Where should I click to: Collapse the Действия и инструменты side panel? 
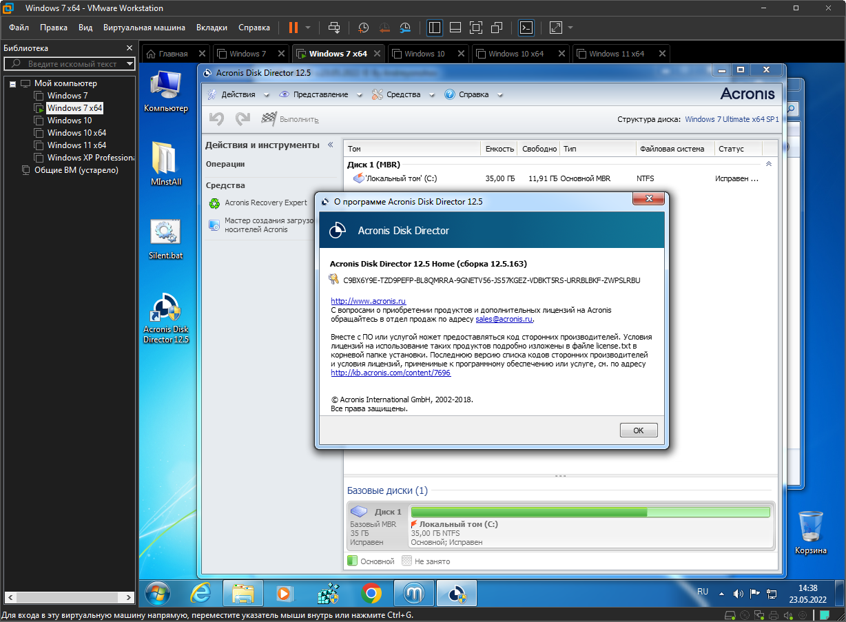pos(330,145)
